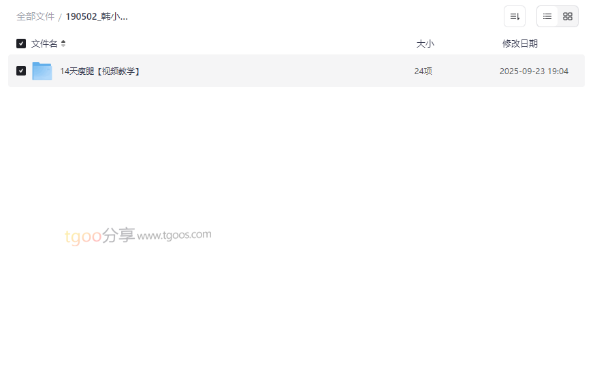Click the tgoo分享 watermark logo

click(100, 236)
